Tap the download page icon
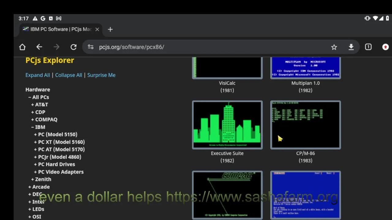Image resolution: width=392 pixels, height=220 pixels. 351,47
